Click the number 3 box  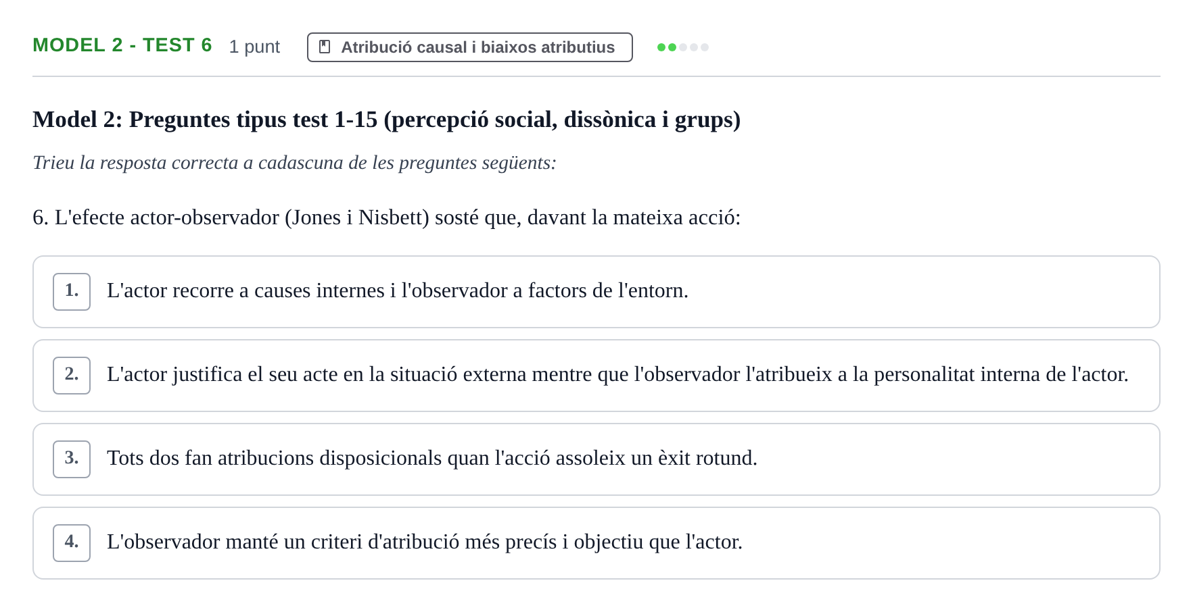[x=72, y=459]
